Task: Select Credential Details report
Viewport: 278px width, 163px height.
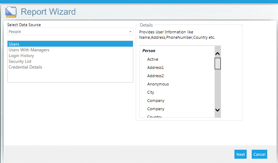Action: (25, 67)
